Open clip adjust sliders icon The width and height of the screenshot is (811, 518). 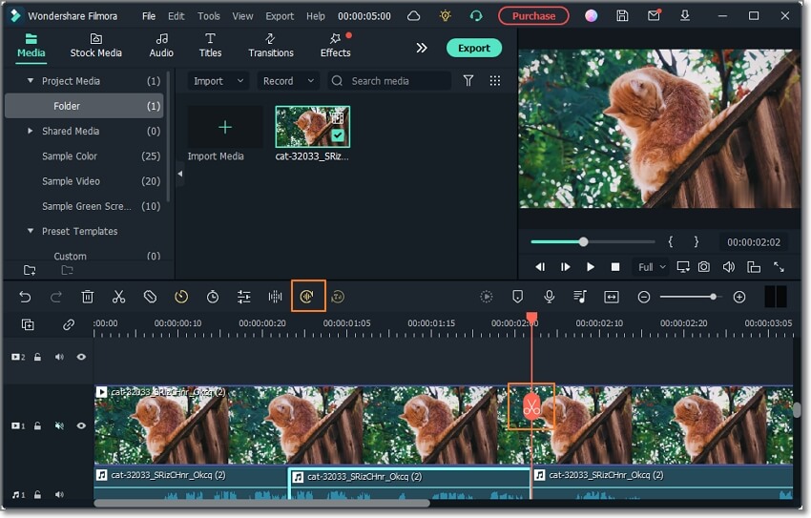point(243,297)
